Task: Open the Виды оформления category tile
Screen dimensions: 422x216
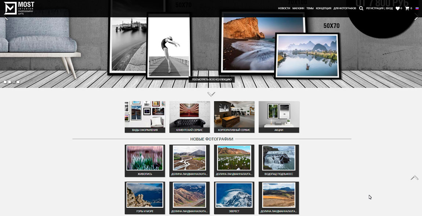Action: (145, 117)
